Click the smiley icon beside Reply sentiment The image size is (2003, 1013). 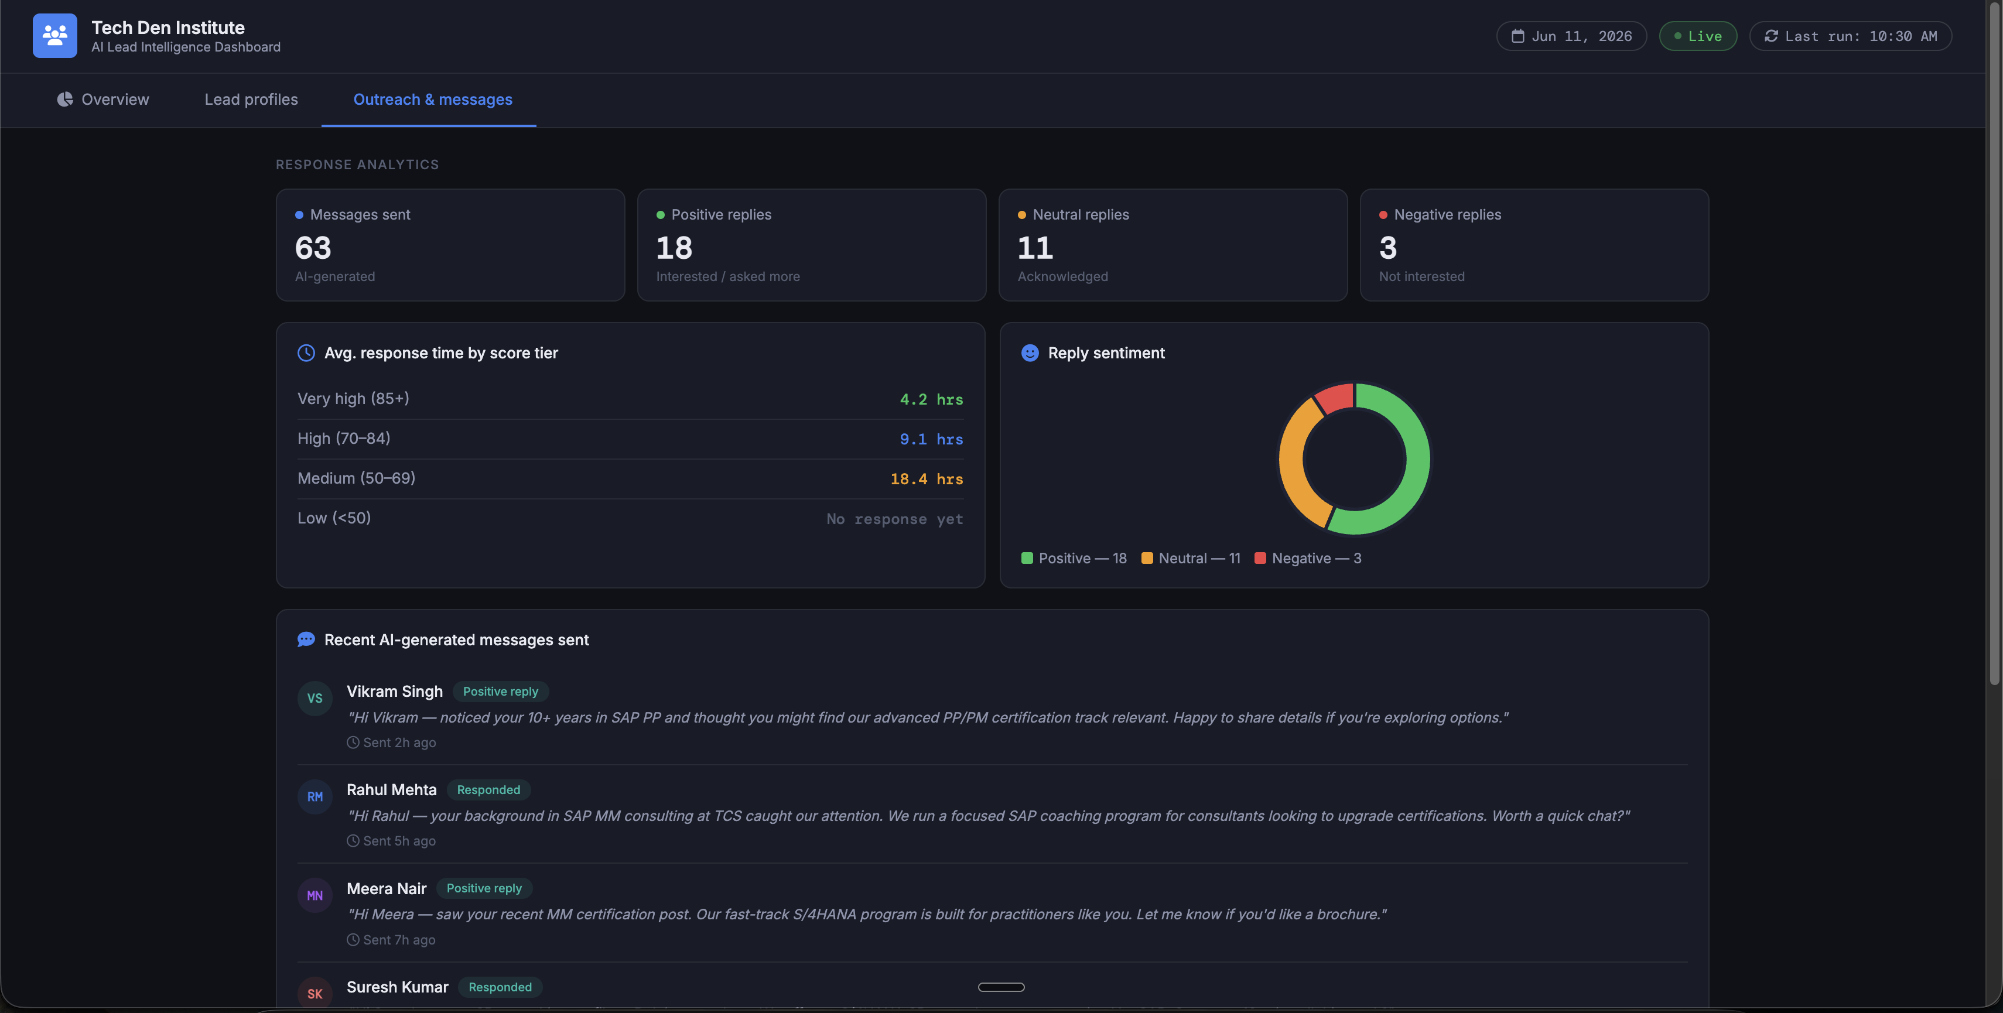tap(1030, 353)
